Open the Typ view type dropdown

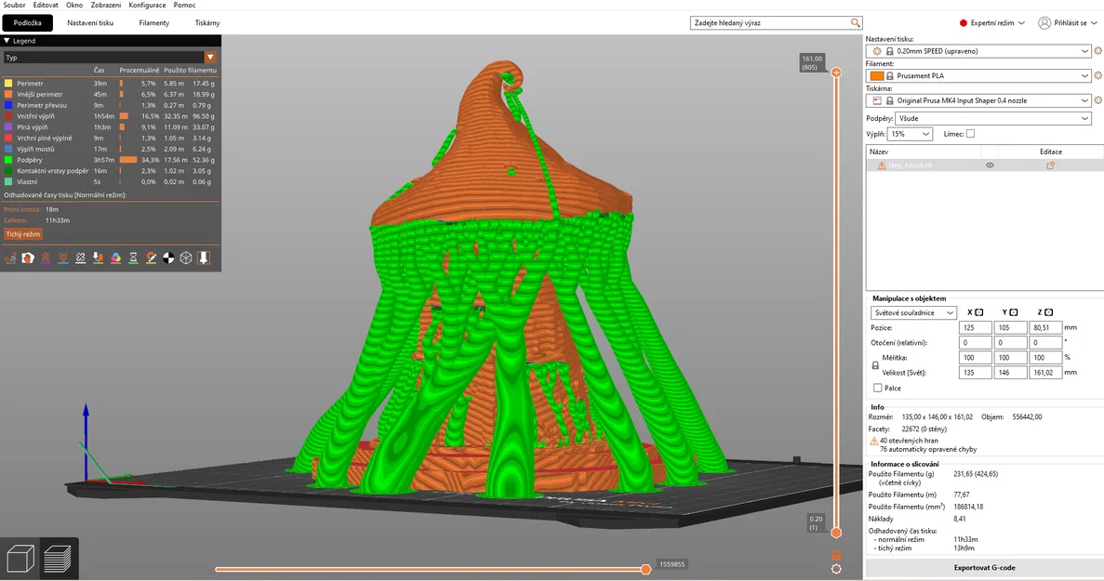tap(110, 58)
